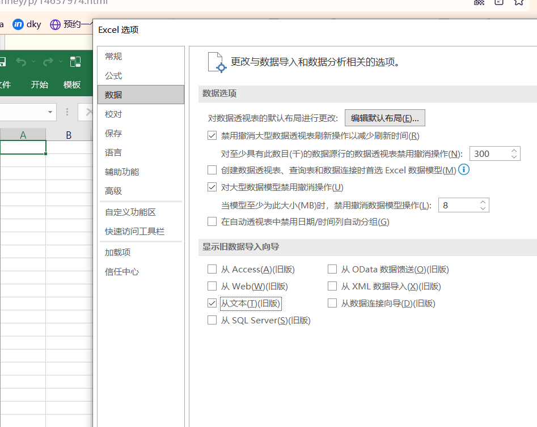Open 加载项 settings page
537x427 pixels.
coord(141,253)
